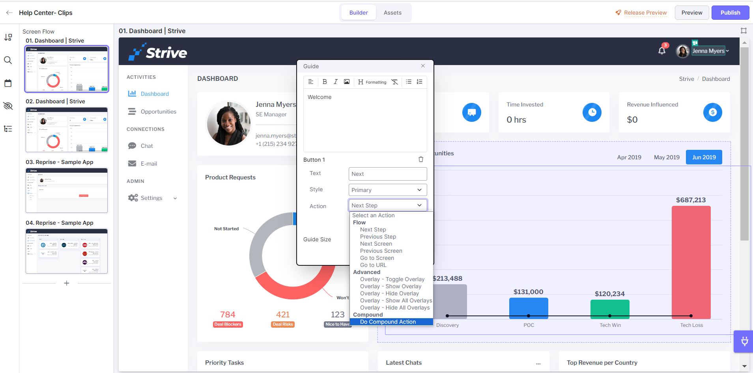This screenshot has height=373, width=753.
Task: Click the Preview button
Action: click(692, 13)
